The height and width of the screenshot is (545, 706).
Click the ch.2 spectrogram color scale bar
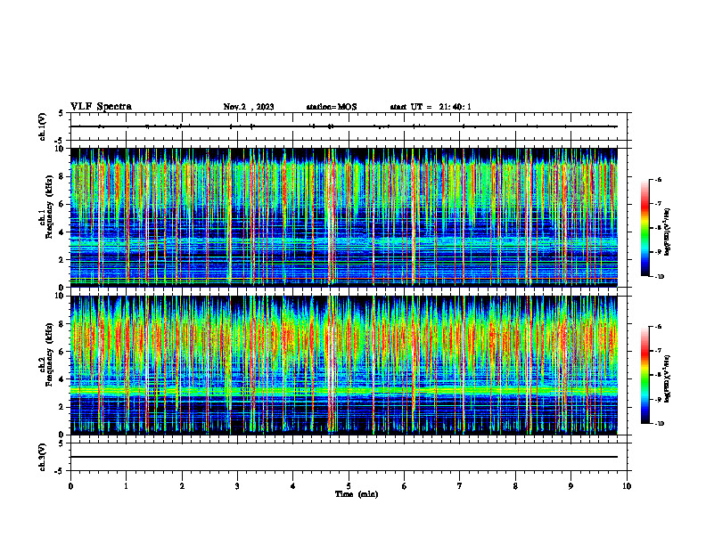click(x=644, y=375)
